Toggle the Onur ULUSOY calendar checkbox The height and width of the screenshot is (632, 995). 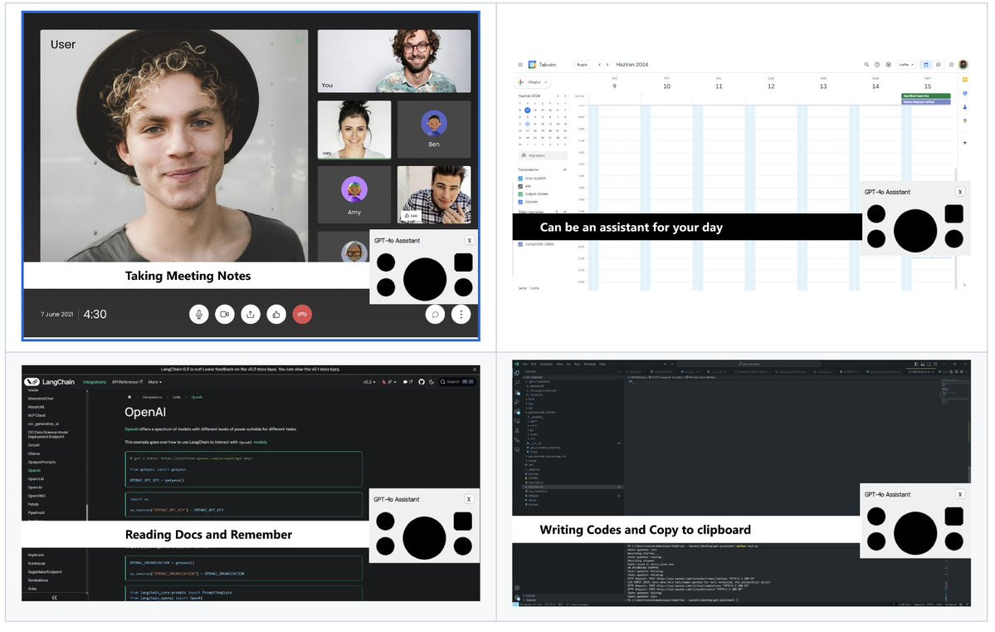tap(520, 179)
